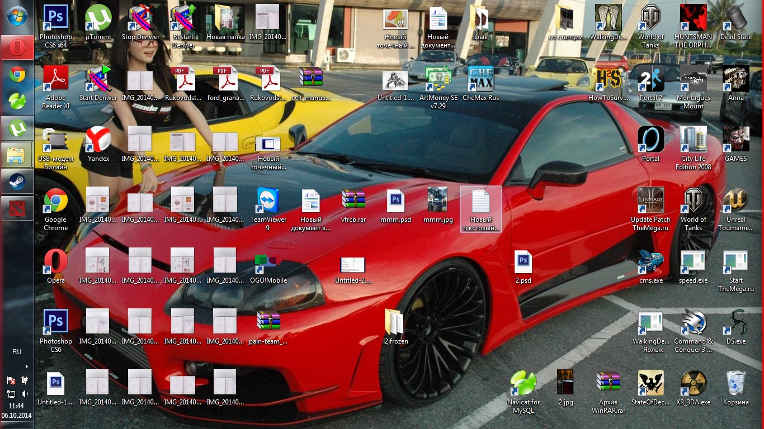This screenshot has width=764, height=429.
Task: Select the eeit_manua... archive
Action: [x=310, y=83]
